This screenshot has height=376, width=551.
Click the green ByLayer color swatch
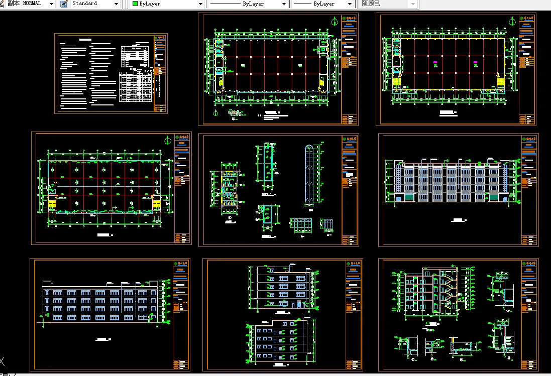tap(135, 4)
